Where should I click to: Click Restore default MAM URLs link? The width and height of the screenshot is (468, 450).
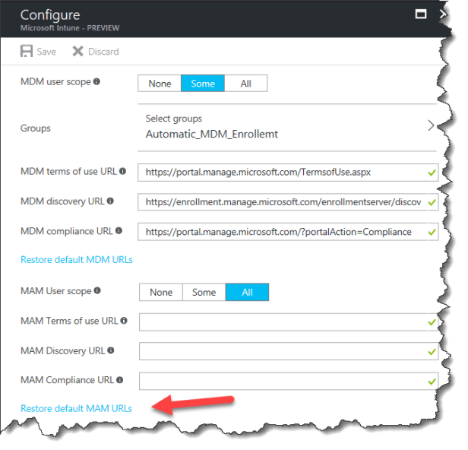76,408
